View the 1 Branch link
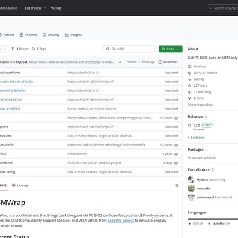 pyautogui.click(x=20, y=49)
